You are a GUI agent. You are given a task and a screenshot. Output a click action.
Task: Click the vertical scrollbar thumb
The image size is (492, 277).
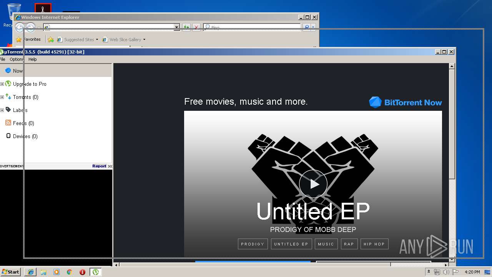(x=452, y=124)
